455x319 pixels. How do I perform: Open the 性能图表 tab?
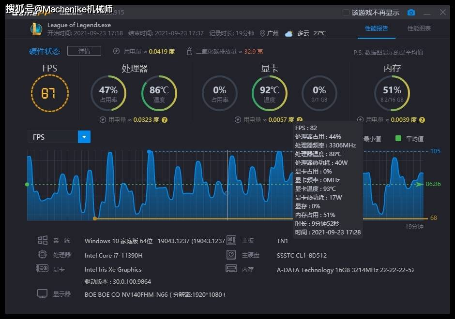point(419,29)
